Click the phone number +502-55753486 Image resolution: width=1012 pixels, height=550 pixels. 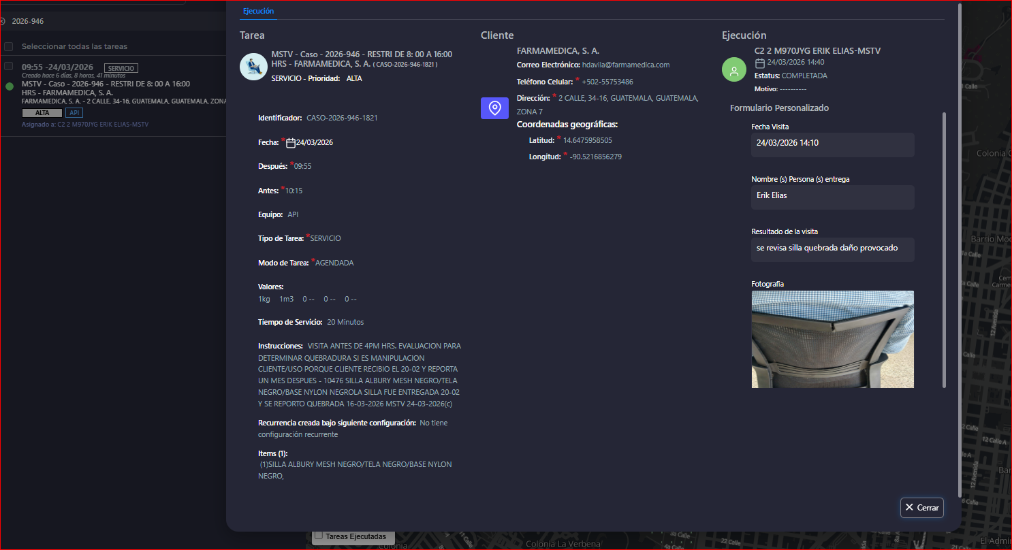[607, 82]
